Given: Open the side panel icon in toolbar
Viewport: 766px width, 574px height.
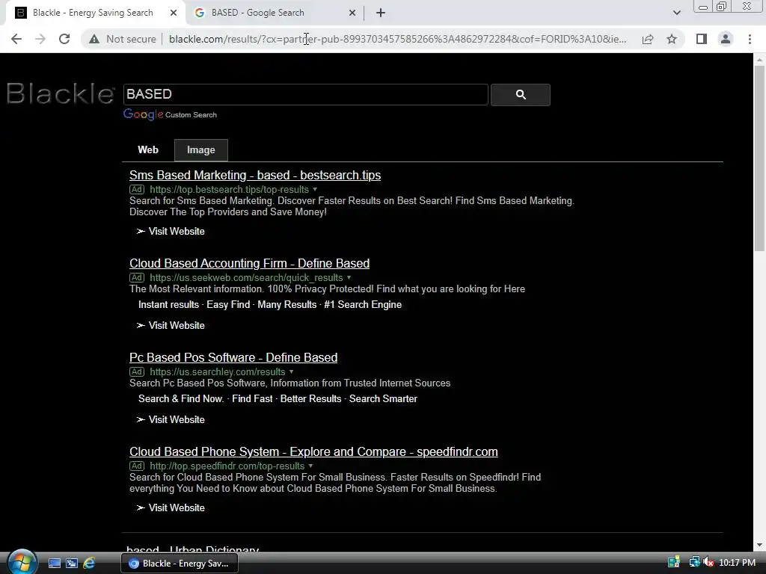Looking at the screenshot, I should [702, 39].
